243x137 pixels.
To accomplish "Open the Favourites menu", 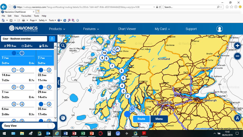I will pos(26,16).
